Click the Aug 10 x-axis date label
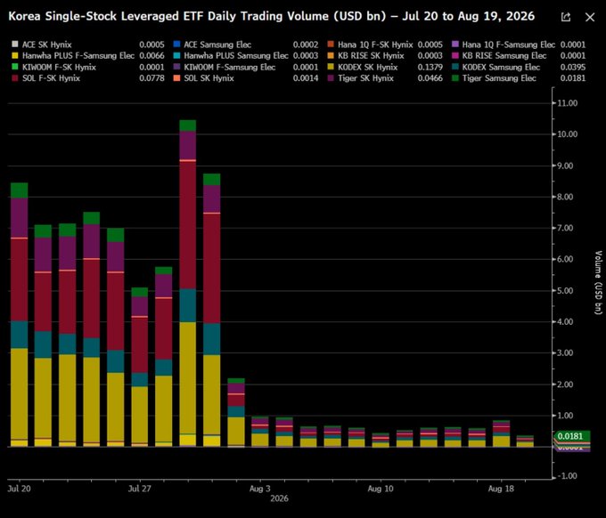Screen dimensions: 606x518 [x=381, y=489]
